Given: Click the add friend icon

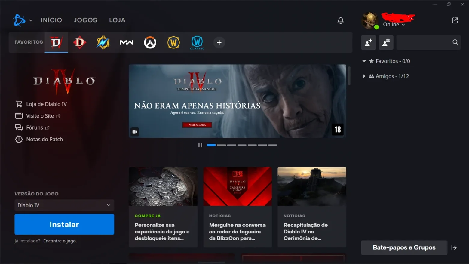Looking at the screenshot, I should (x=368, y=42).
